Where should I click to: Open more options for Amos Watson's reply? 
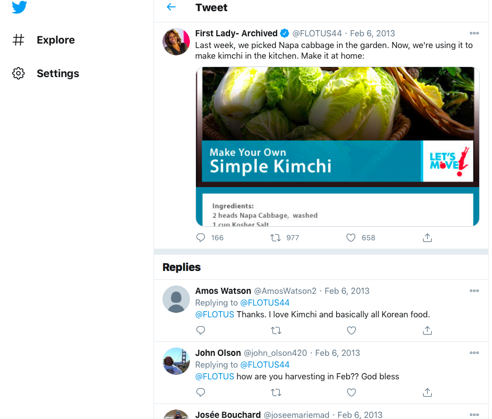[x=474, y=291]
